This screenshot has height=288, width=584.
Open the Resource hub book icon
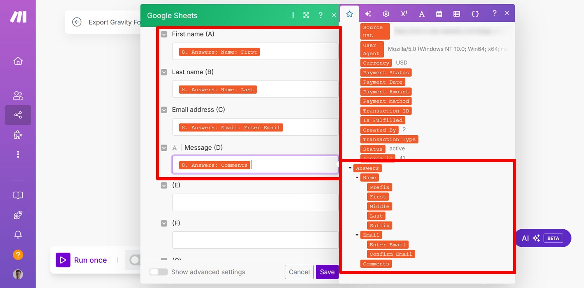[x=18, y=195]
